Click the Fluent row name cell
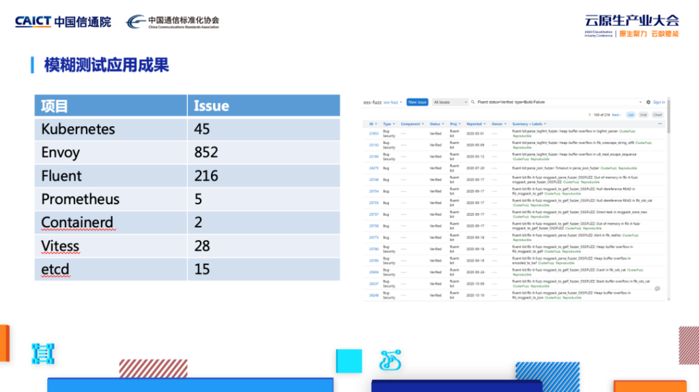 [x=111, y=176]
